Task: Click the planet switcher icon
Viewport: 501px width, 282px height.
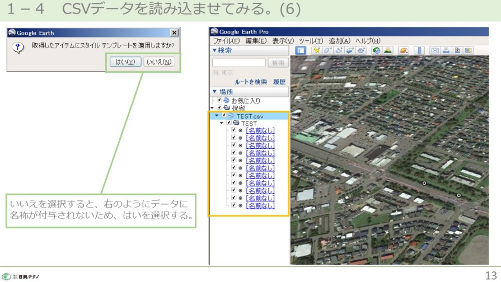Action: point(404,50)
